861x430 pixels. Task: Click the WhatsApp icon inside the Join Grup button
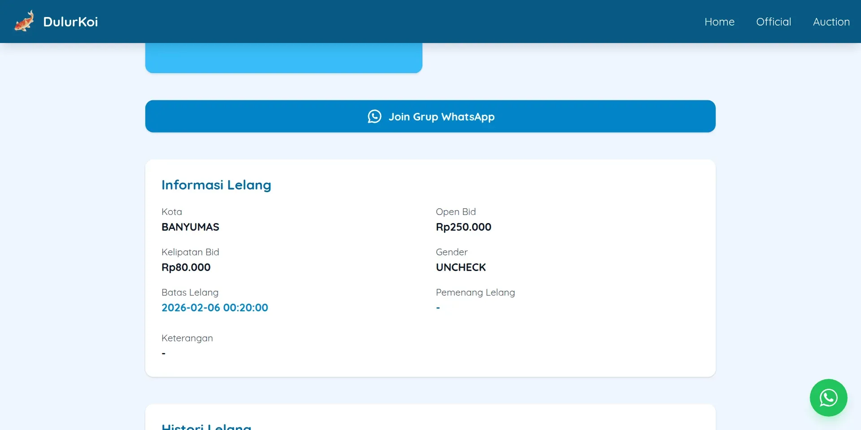pos(374,116)
